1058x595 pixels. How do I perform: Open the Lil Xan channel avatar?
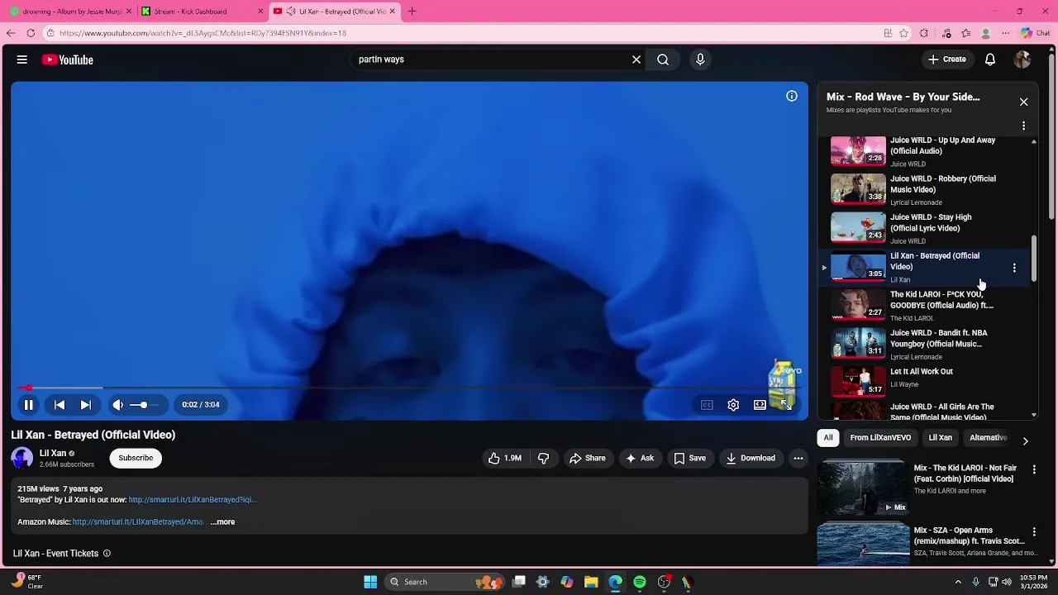click(22, 458)
